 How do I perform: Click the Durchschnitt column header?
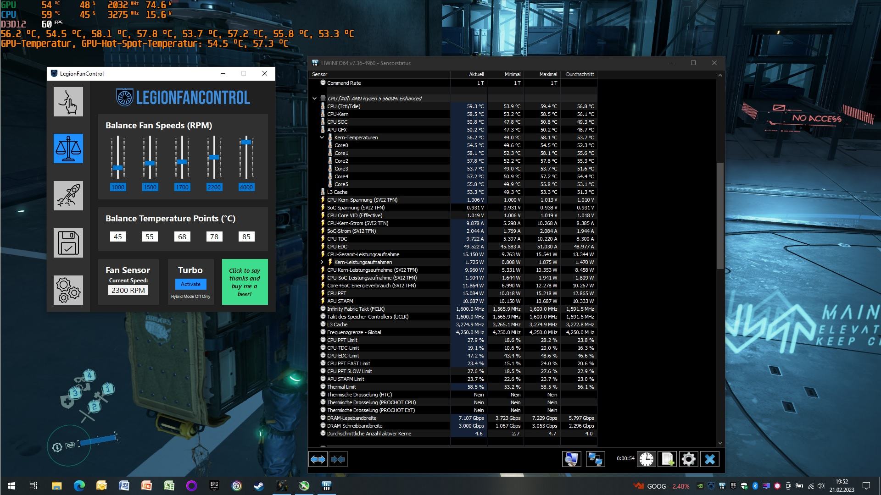[x=579, y=74]
